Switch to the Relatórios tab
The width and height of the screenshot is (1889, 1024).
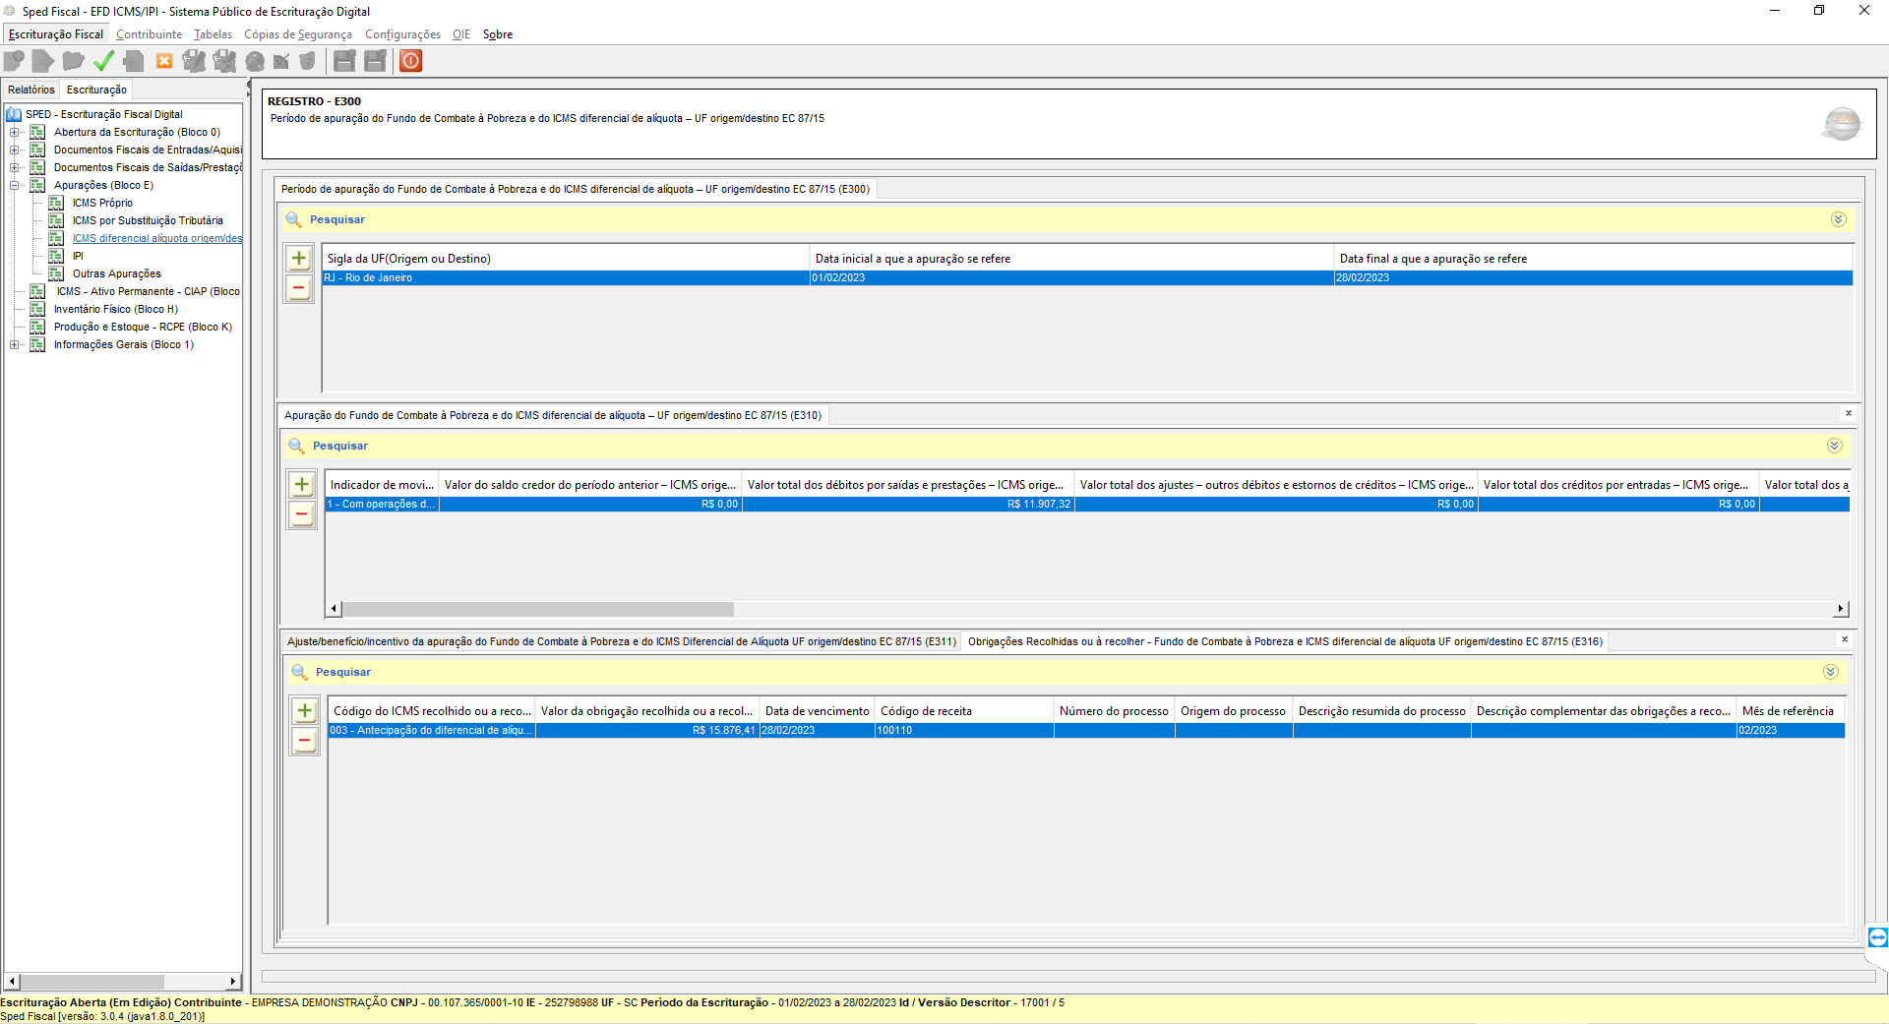point(31,90)
